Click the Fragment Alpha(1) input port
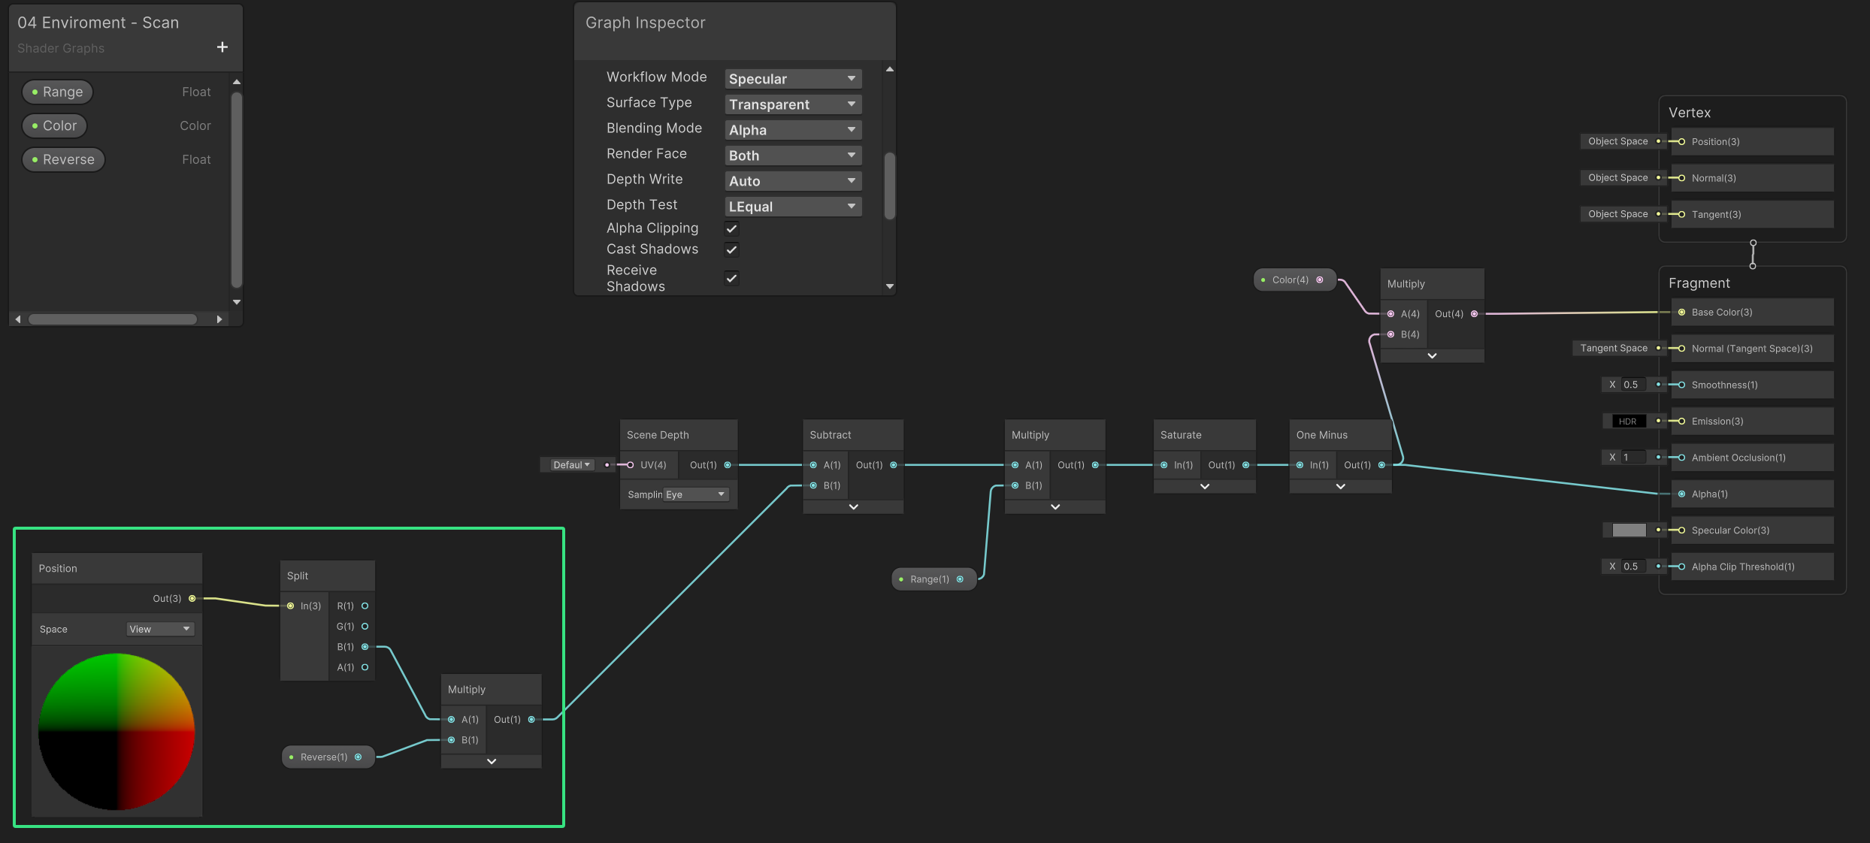 pos(1681,494)
